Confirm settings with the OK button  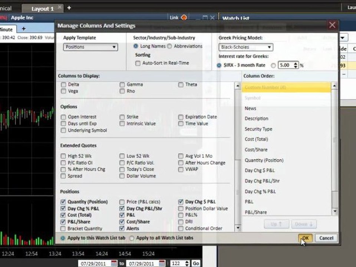coord(305,238)
